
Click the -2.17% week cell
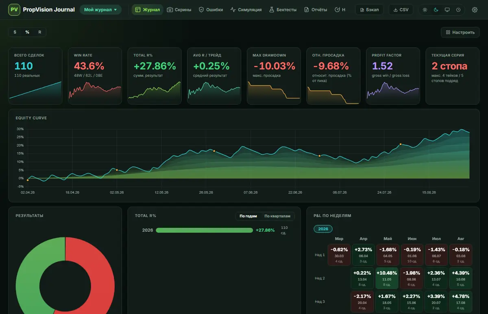(363, 302)
